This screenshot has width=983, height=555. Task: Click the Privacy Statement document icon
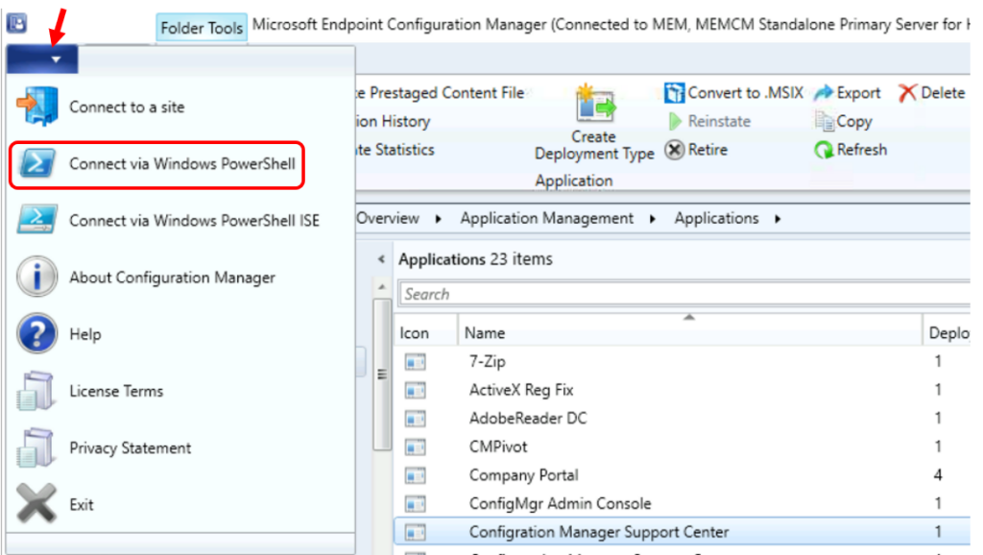[x=36, y=447]
